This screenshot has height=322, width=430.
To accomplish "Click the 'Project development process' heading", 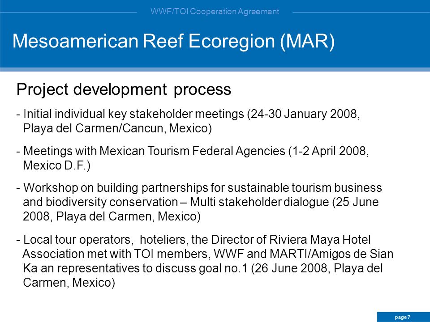I will click(x=124, y=89).
